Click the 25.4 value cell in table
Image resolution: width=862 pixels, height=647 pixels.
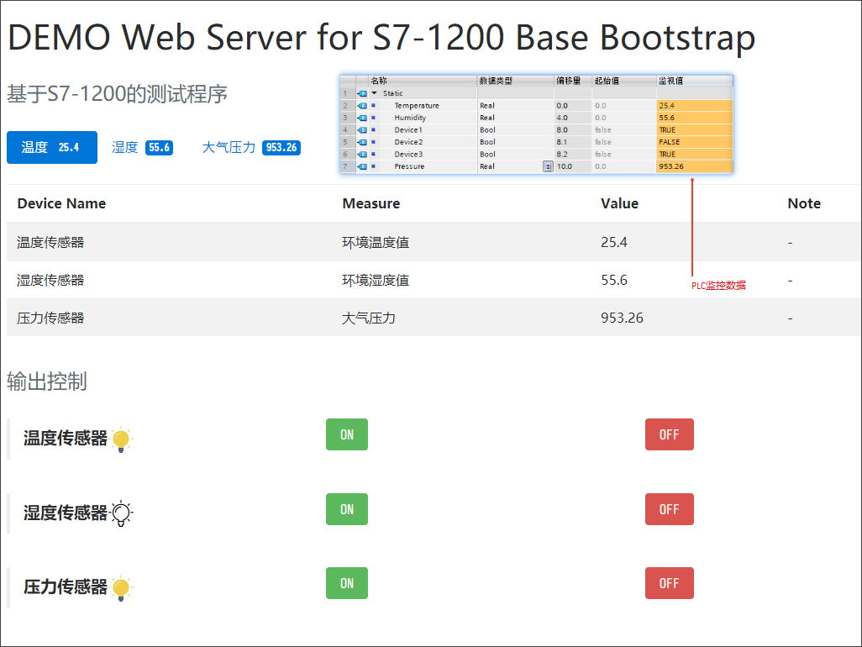click(614, 243)
